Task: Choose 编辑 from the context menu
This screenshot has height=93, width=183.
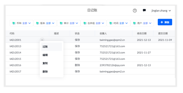Action: (51, 55)
